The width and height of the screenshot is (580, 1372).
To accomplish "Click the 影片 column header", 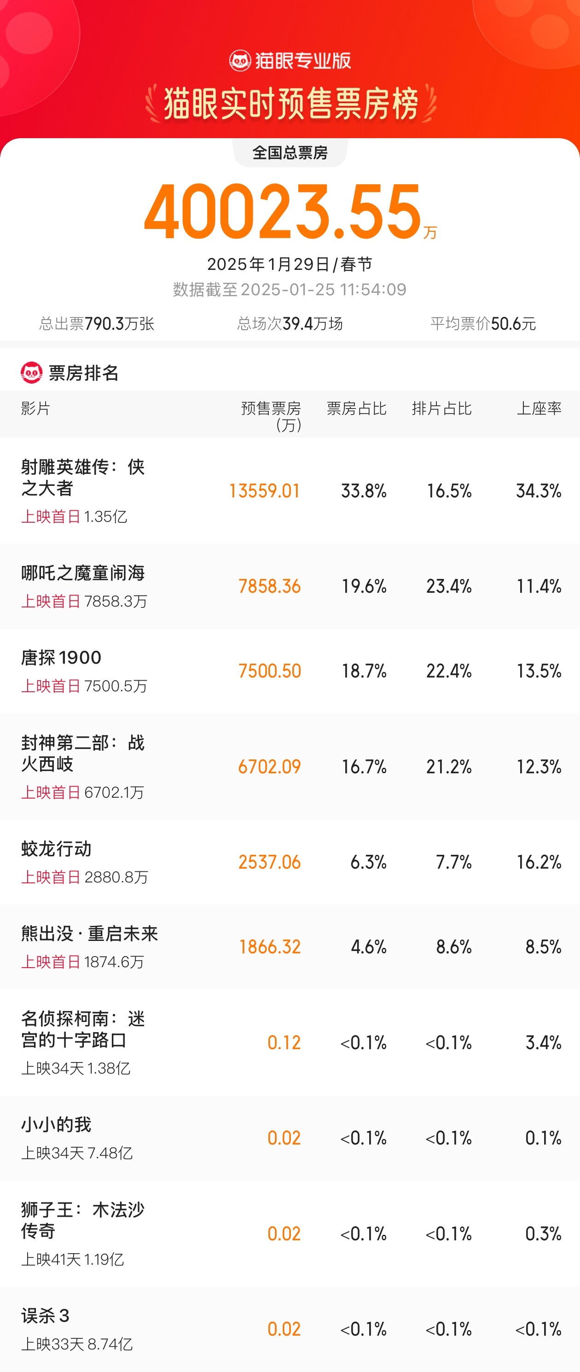I will 35,409.
